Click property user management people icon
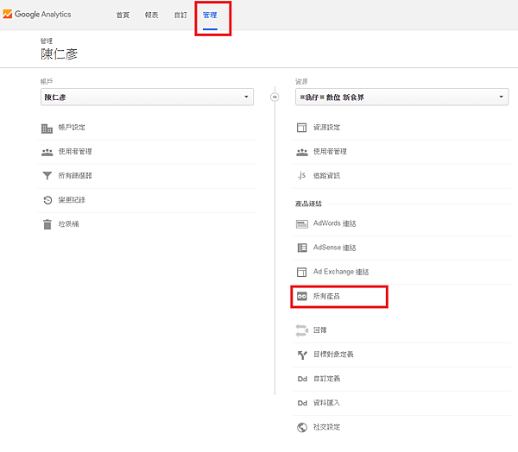 tap(302, 152)
